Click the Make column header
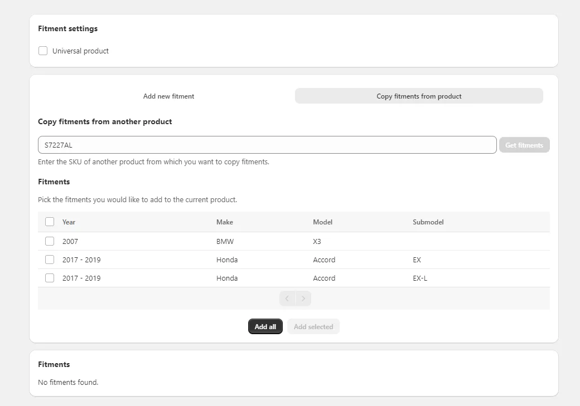The height and width of the screenshot is (406, 580). coord(225,222)
